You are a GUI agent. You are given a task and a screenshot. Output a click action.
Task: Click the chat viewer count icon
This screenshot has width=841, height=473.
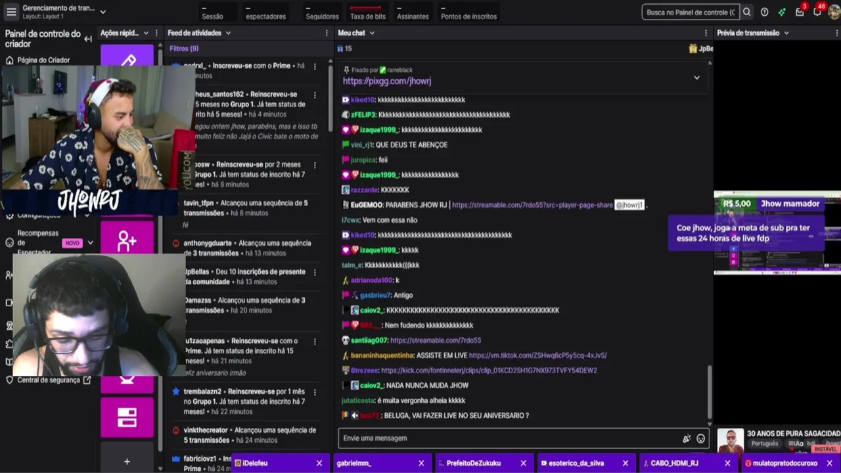click(340, 49)
